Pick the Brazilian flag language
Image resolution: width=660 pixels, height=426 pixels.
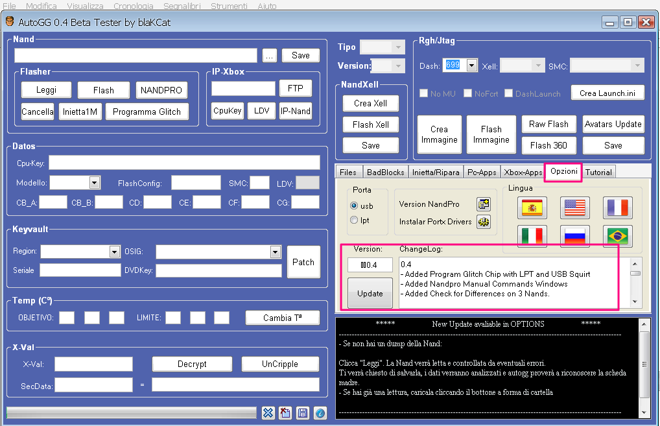click(x=617, y=236)
